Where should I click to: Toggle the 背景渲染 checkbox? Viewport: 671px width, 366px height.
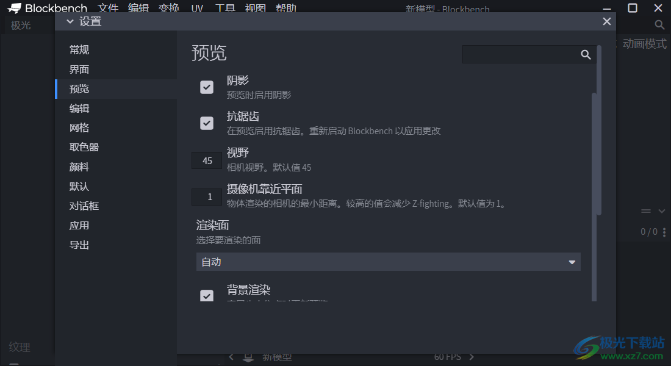(x=207, y=295)
